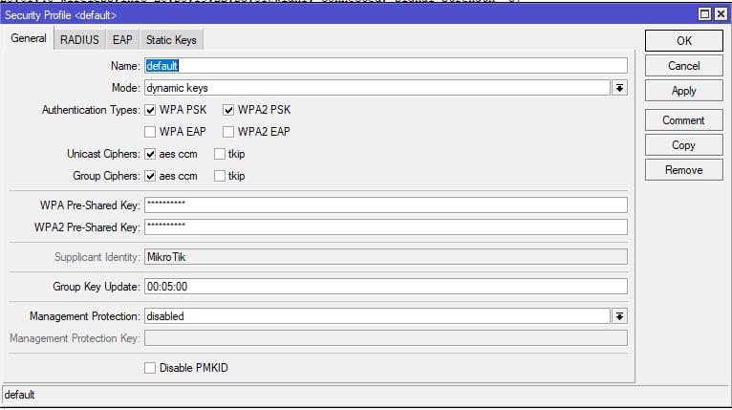Screen dimensions: 732x410
Task: Click the WPA2 Pre-Shared Key field
Action: [x=386, y=227]
